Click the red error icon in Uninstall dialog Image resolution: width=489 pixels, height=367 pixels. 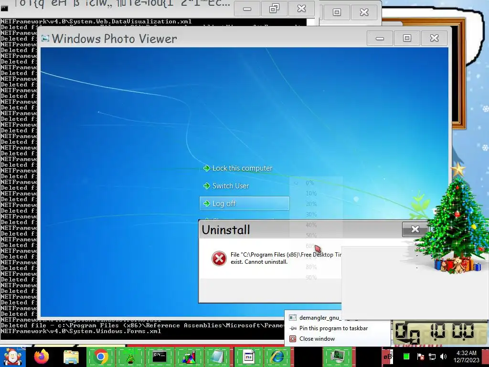tap(219, 259)
